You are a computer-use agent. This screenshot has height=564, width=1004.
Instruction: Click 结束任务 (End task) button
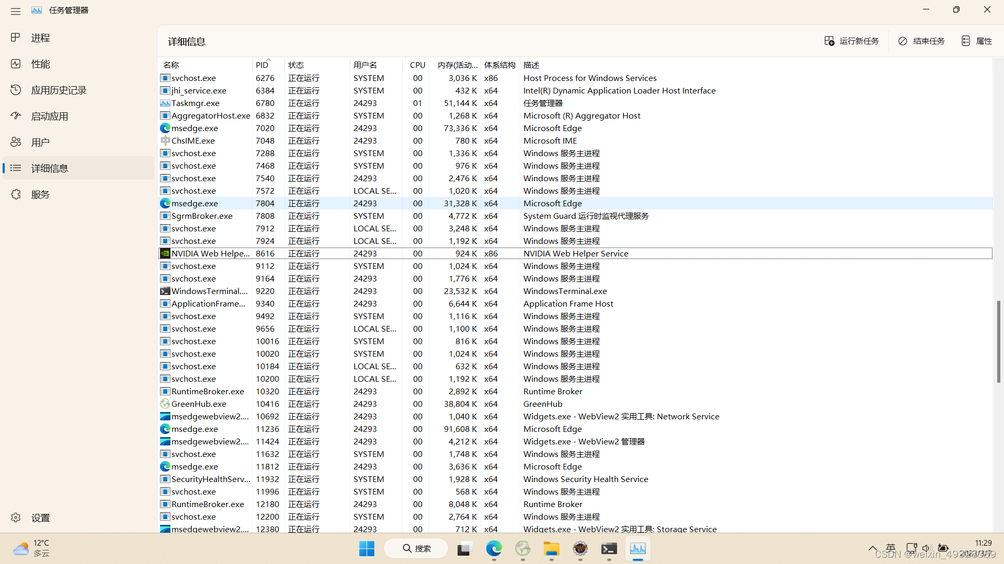click(922, 41)
